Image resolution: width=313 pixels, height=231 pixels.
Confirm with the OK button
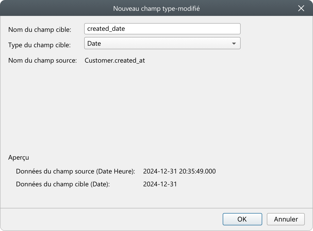point(242,219)
